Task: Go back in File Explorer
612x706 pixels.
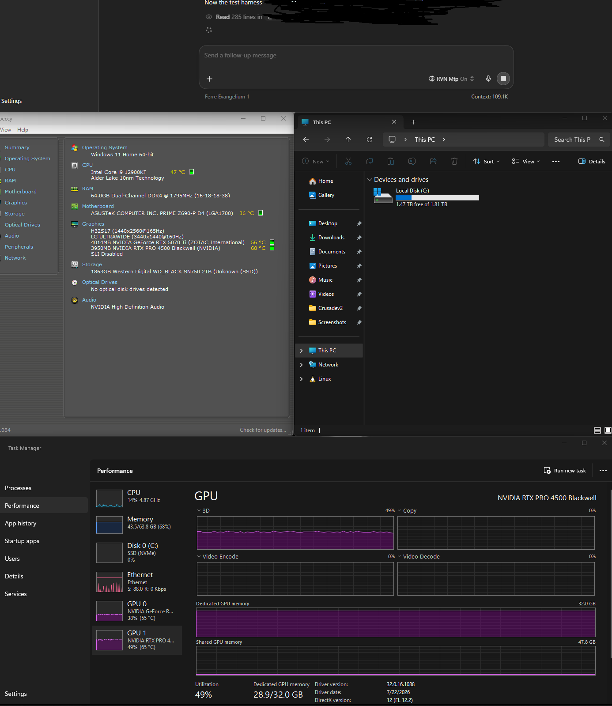Action: (306, 140)
